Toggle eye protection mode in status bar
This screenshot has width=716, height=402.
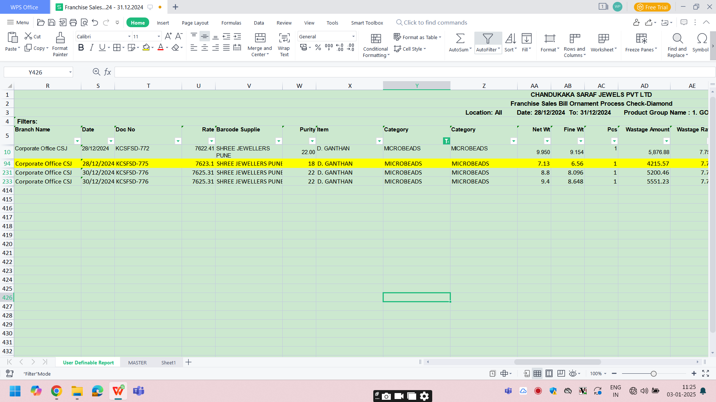pos(573,373)
